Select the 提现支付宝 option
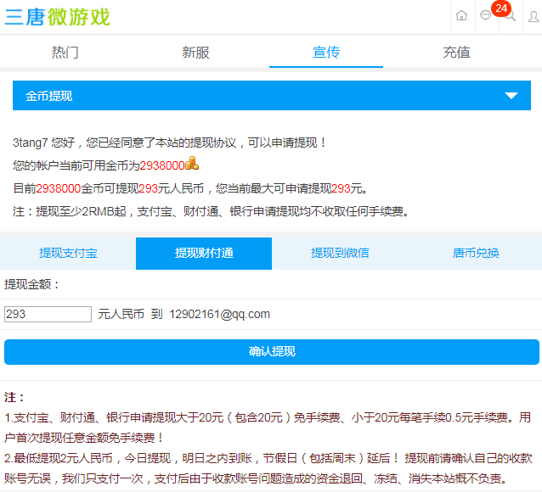Image resolution: width=542 pixels, height=492 pixels. coord(68,253)
